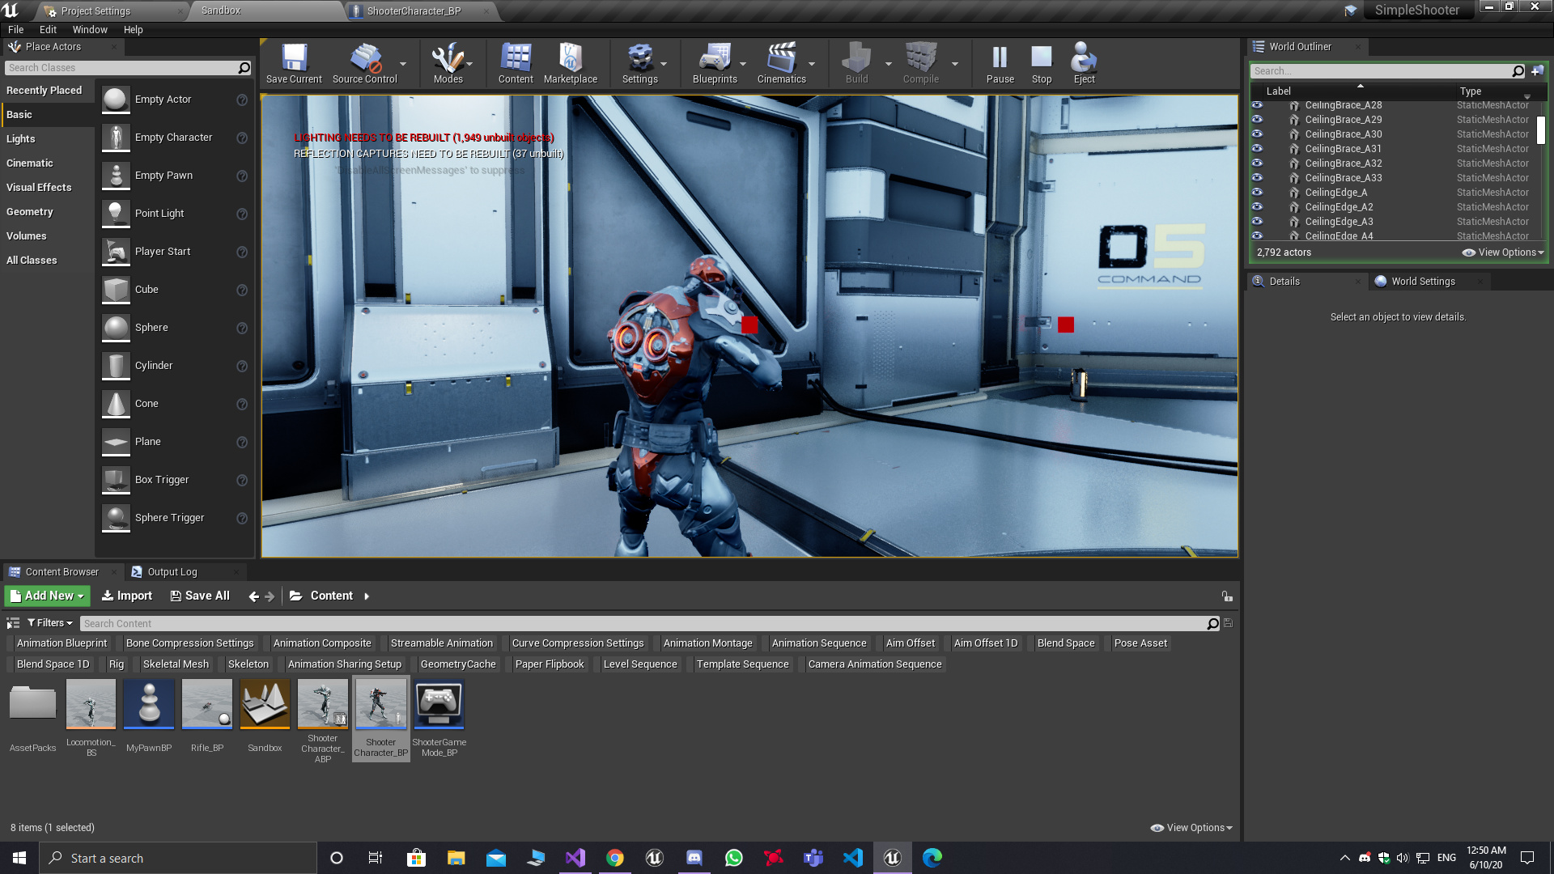Image resolution: width=1554 pixels, height=874 pixels.
Task: Select the Rifle_BP asset thumbnail
Action: click(x=206, y=704)
